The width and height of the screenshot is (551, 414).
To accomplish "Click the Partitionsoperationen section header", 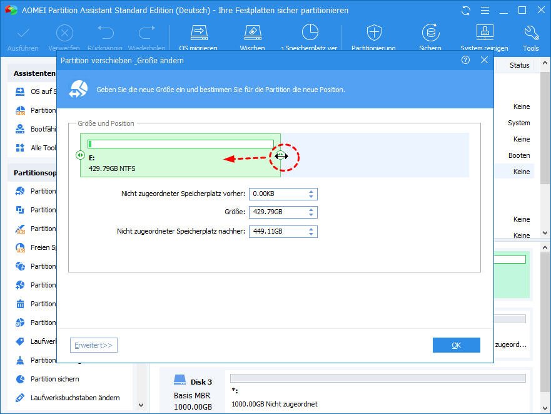I will [35, 173].
